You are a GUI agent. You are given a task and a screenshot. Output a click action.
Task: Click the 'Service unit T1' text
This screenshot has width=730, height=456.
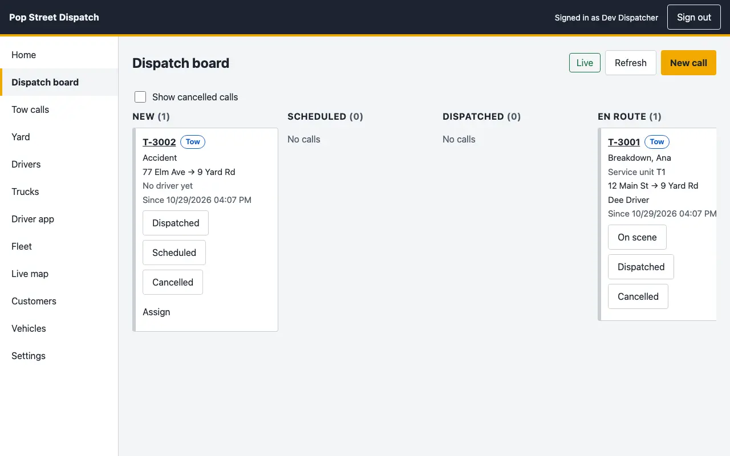point(636,172)
